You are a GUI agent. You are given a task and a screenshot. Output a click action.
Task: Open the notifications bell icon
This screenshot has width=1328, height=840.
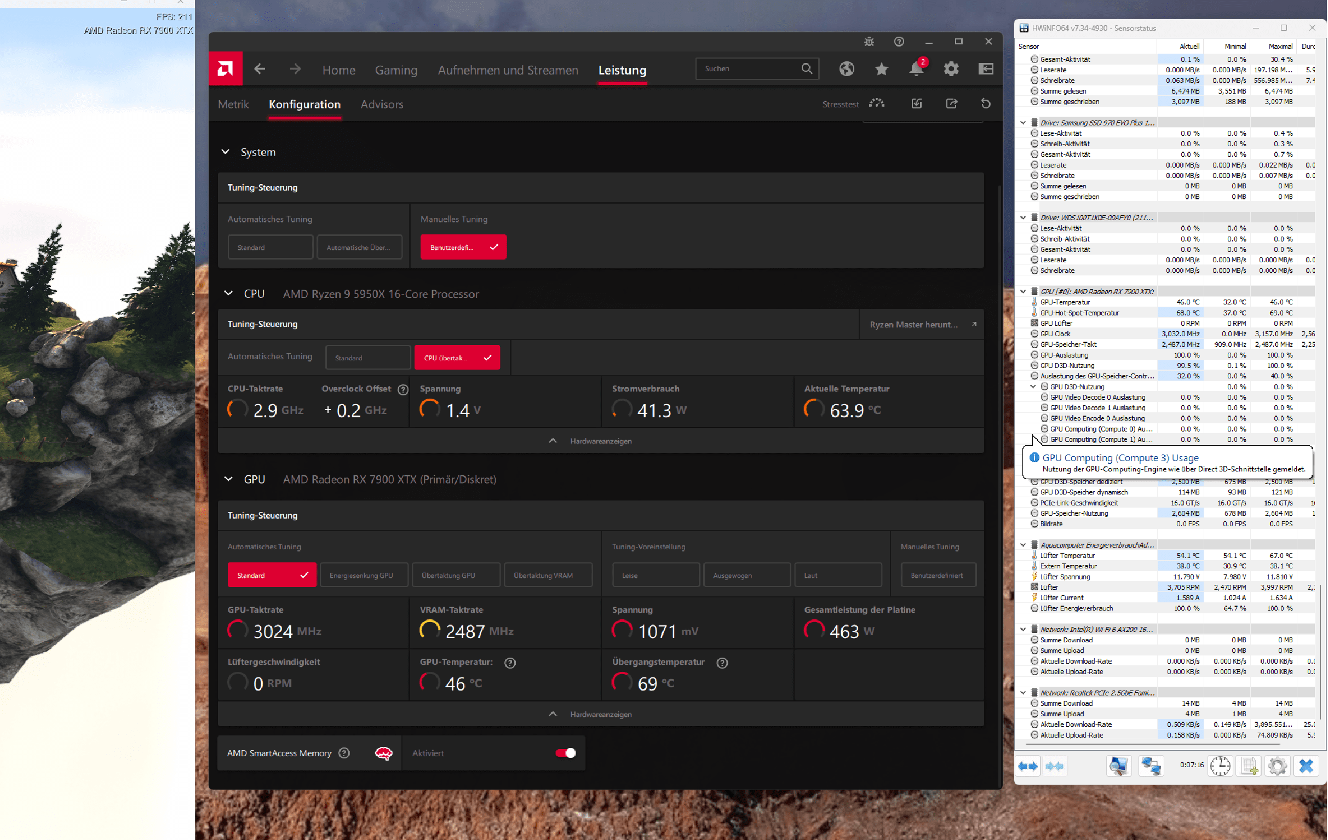tap(916, 69)
